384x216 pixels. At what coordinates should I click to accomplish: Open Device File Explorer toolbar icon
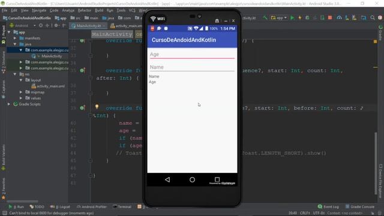click(364, 17)
